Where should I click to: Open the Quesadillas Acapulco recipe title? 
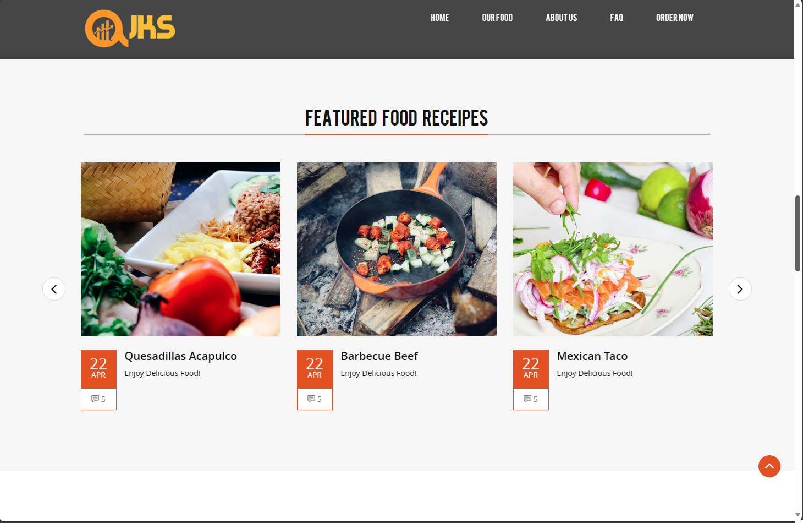pyautogui.click(x=181, y=356)
